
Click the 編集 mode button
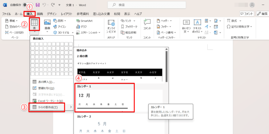tap(262, 14)
